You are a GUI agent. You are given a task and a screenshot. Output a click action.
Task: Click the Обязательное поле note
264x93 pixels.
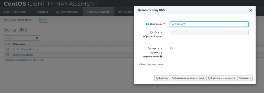[x=150, y=65]
